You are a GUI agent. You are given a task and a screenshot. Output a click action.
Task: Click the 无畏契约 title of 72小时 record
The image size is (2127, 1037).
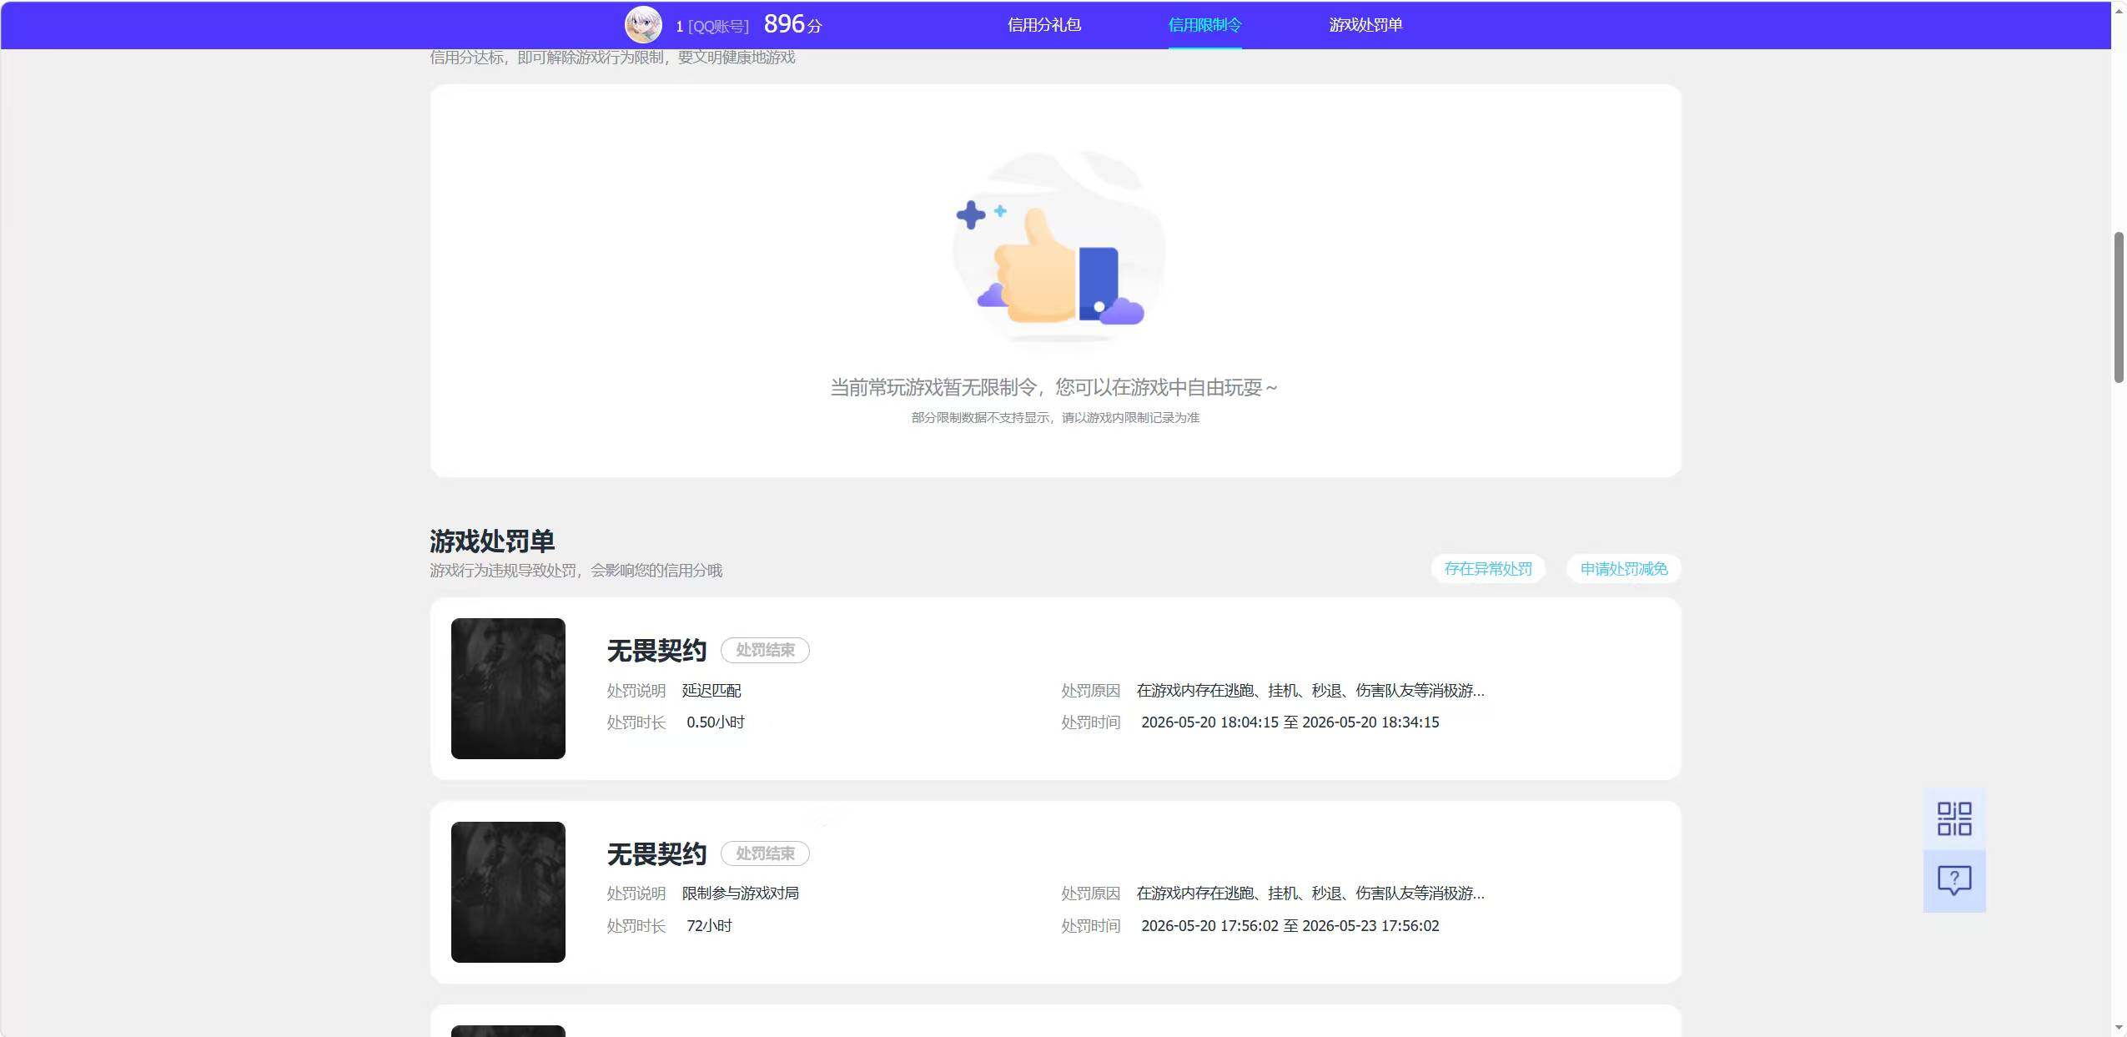coord(656,854)
